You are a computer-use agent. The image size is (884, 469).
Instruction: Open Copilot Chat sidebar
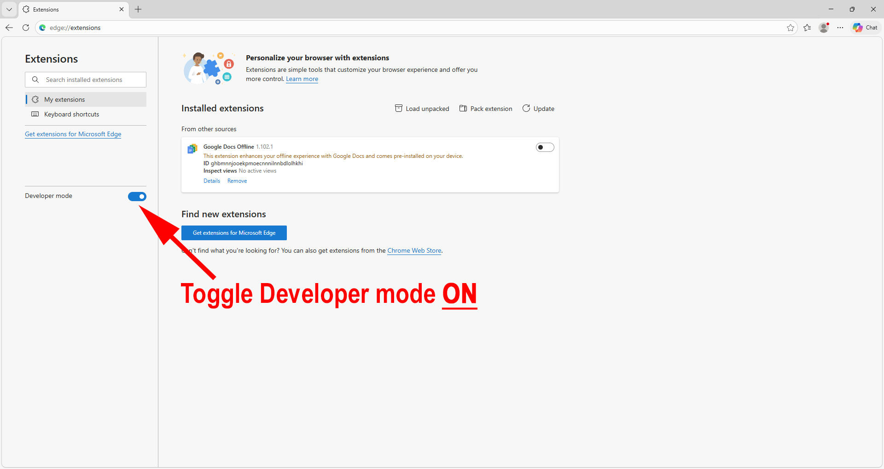coord(865,28)
